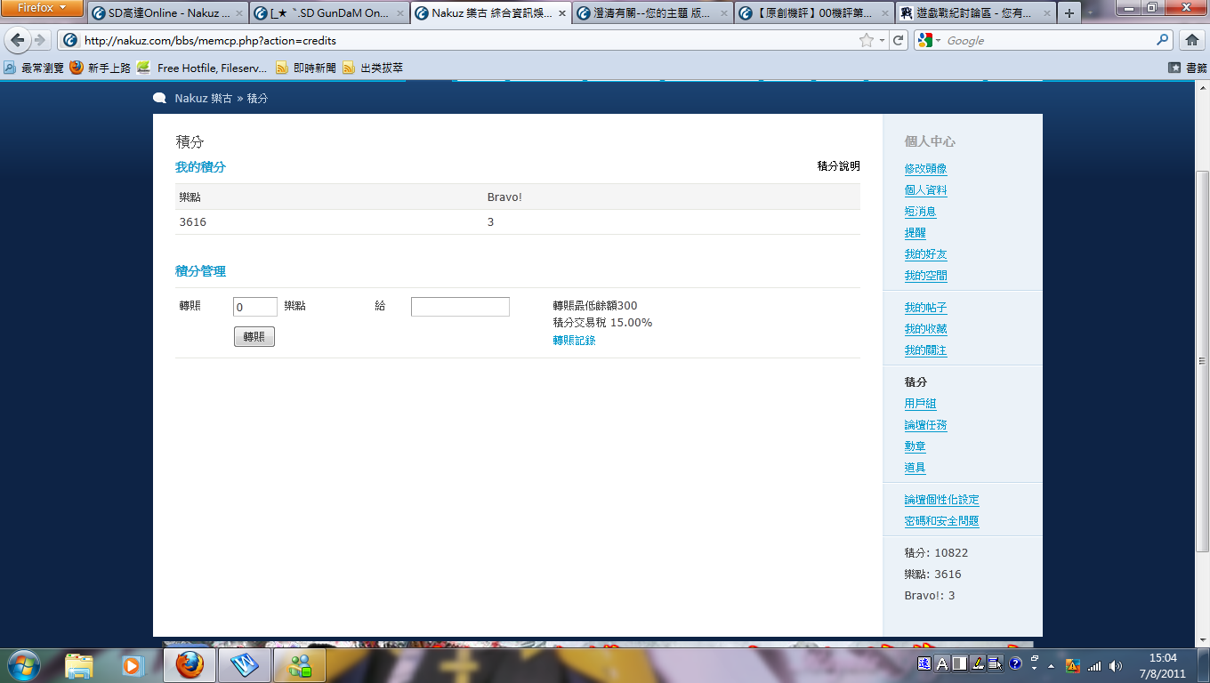Image resolution: width=1210 pixels, height=683 pixels.
Task: Switch to the 澄清有關 tab
Action: (653, 13)
